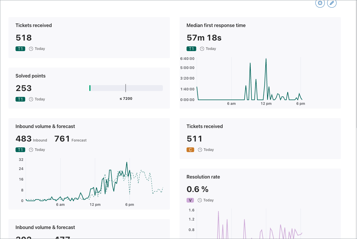Click the T1 badge under Median first response time

[191, 49]
